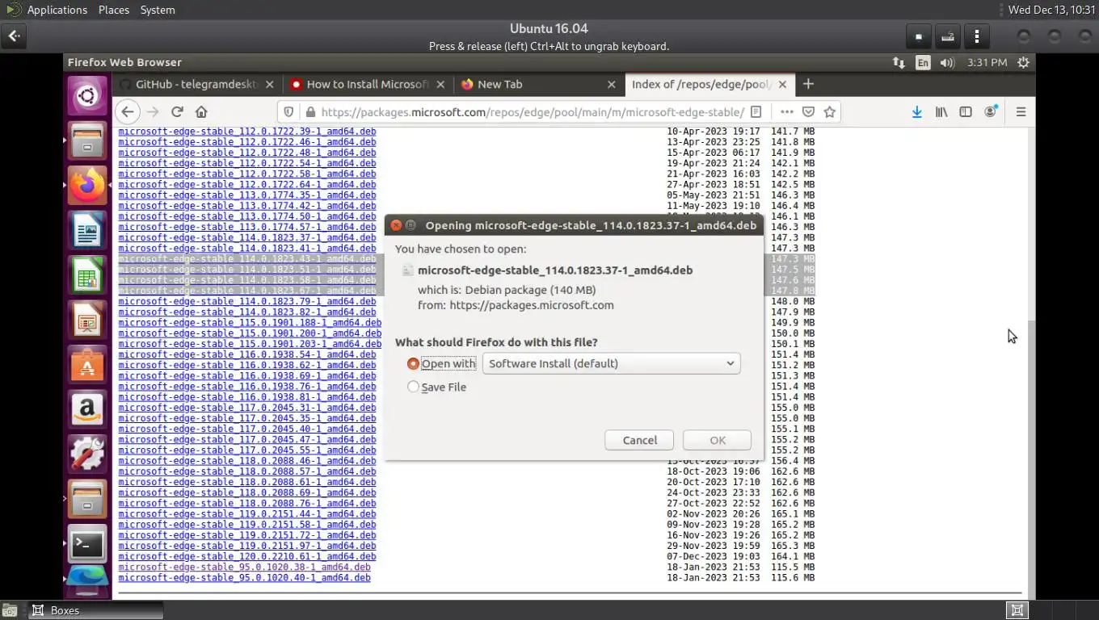Go to Firefox home page
Image resolution: width=1099 pixels, height=620 pixels.
[202, 112]
